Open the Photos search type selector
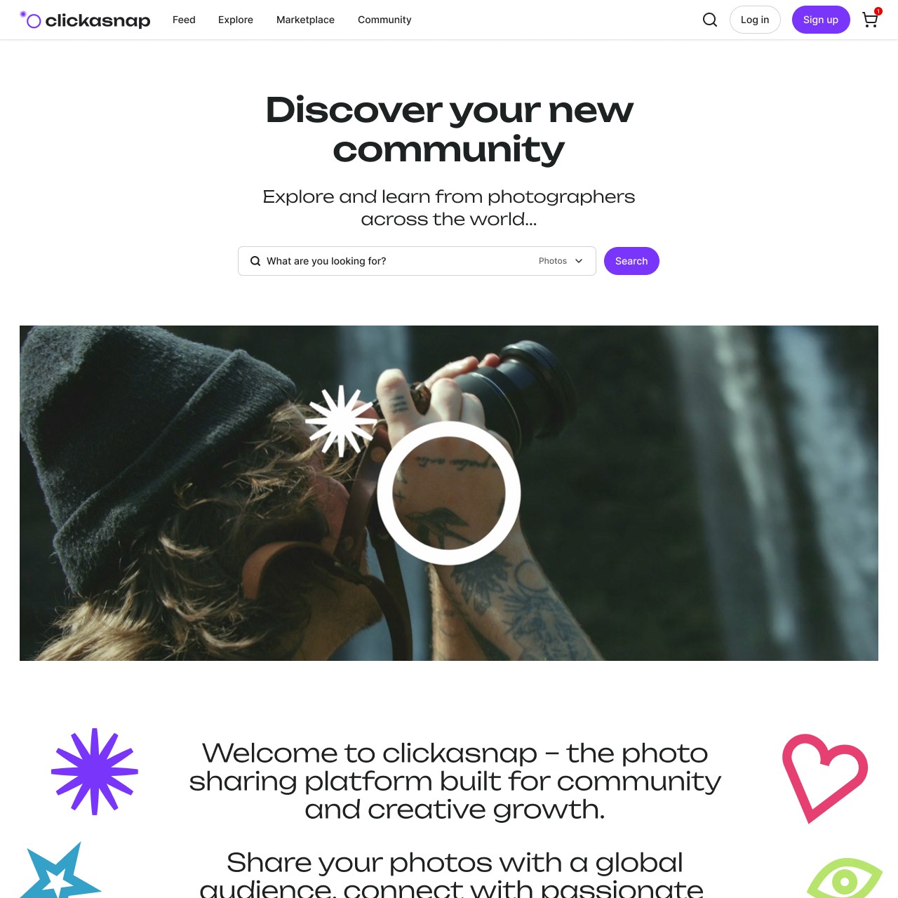Image resolution: width=898 pixels, height=898 pixels. (x=561, y=261)
